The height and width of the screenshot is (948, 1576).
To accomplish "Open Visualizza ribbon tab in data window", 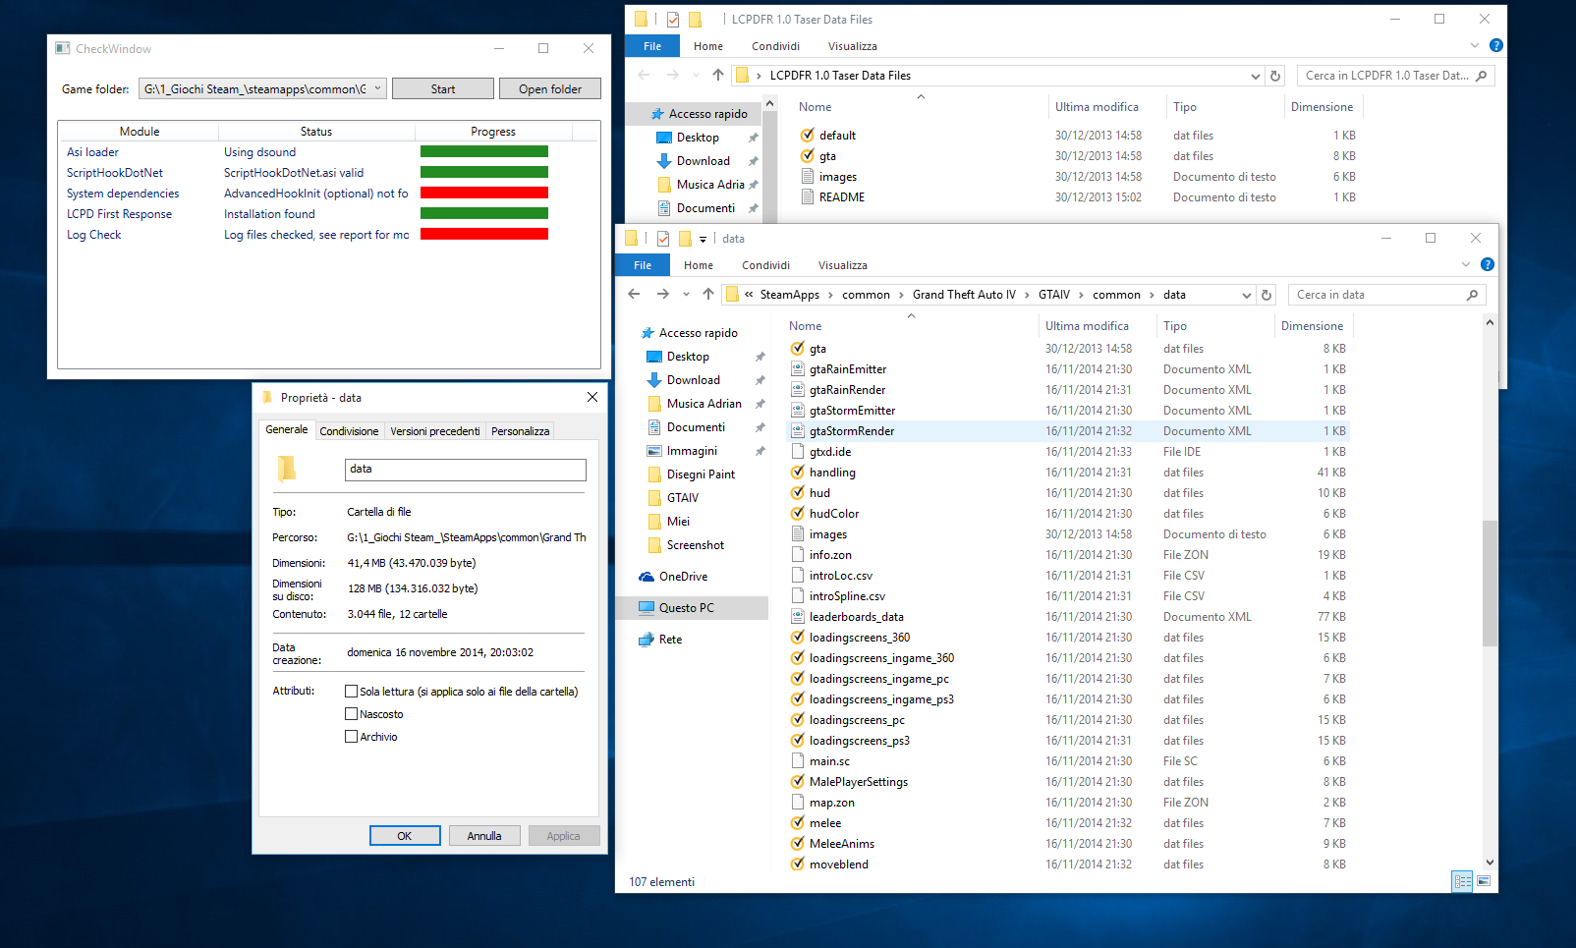I will click(x=842, y=265).
